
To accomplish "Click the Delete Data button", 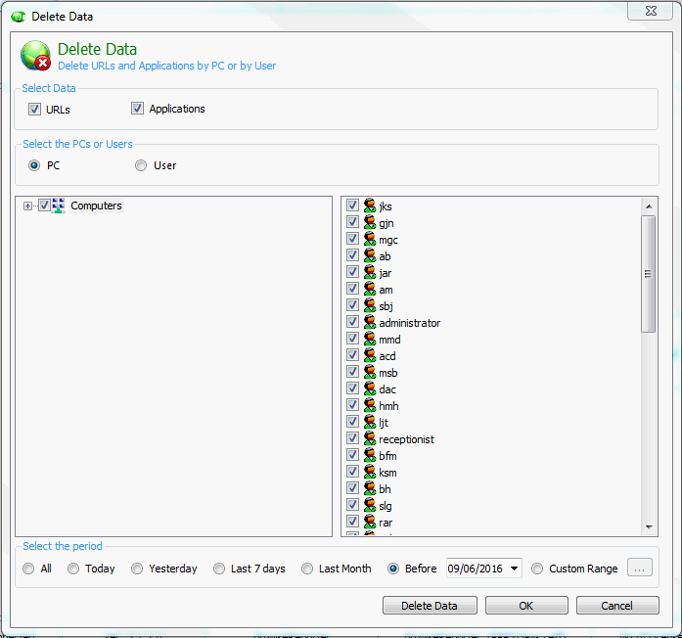I will pos(430,606).
